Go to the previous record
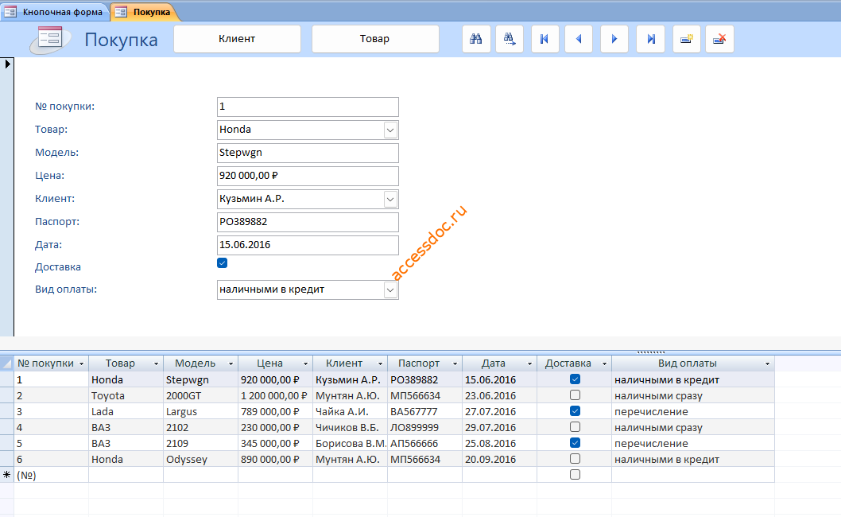Image resolution: width=841 pixels, height=517 pixels. [x=579, y=39]
